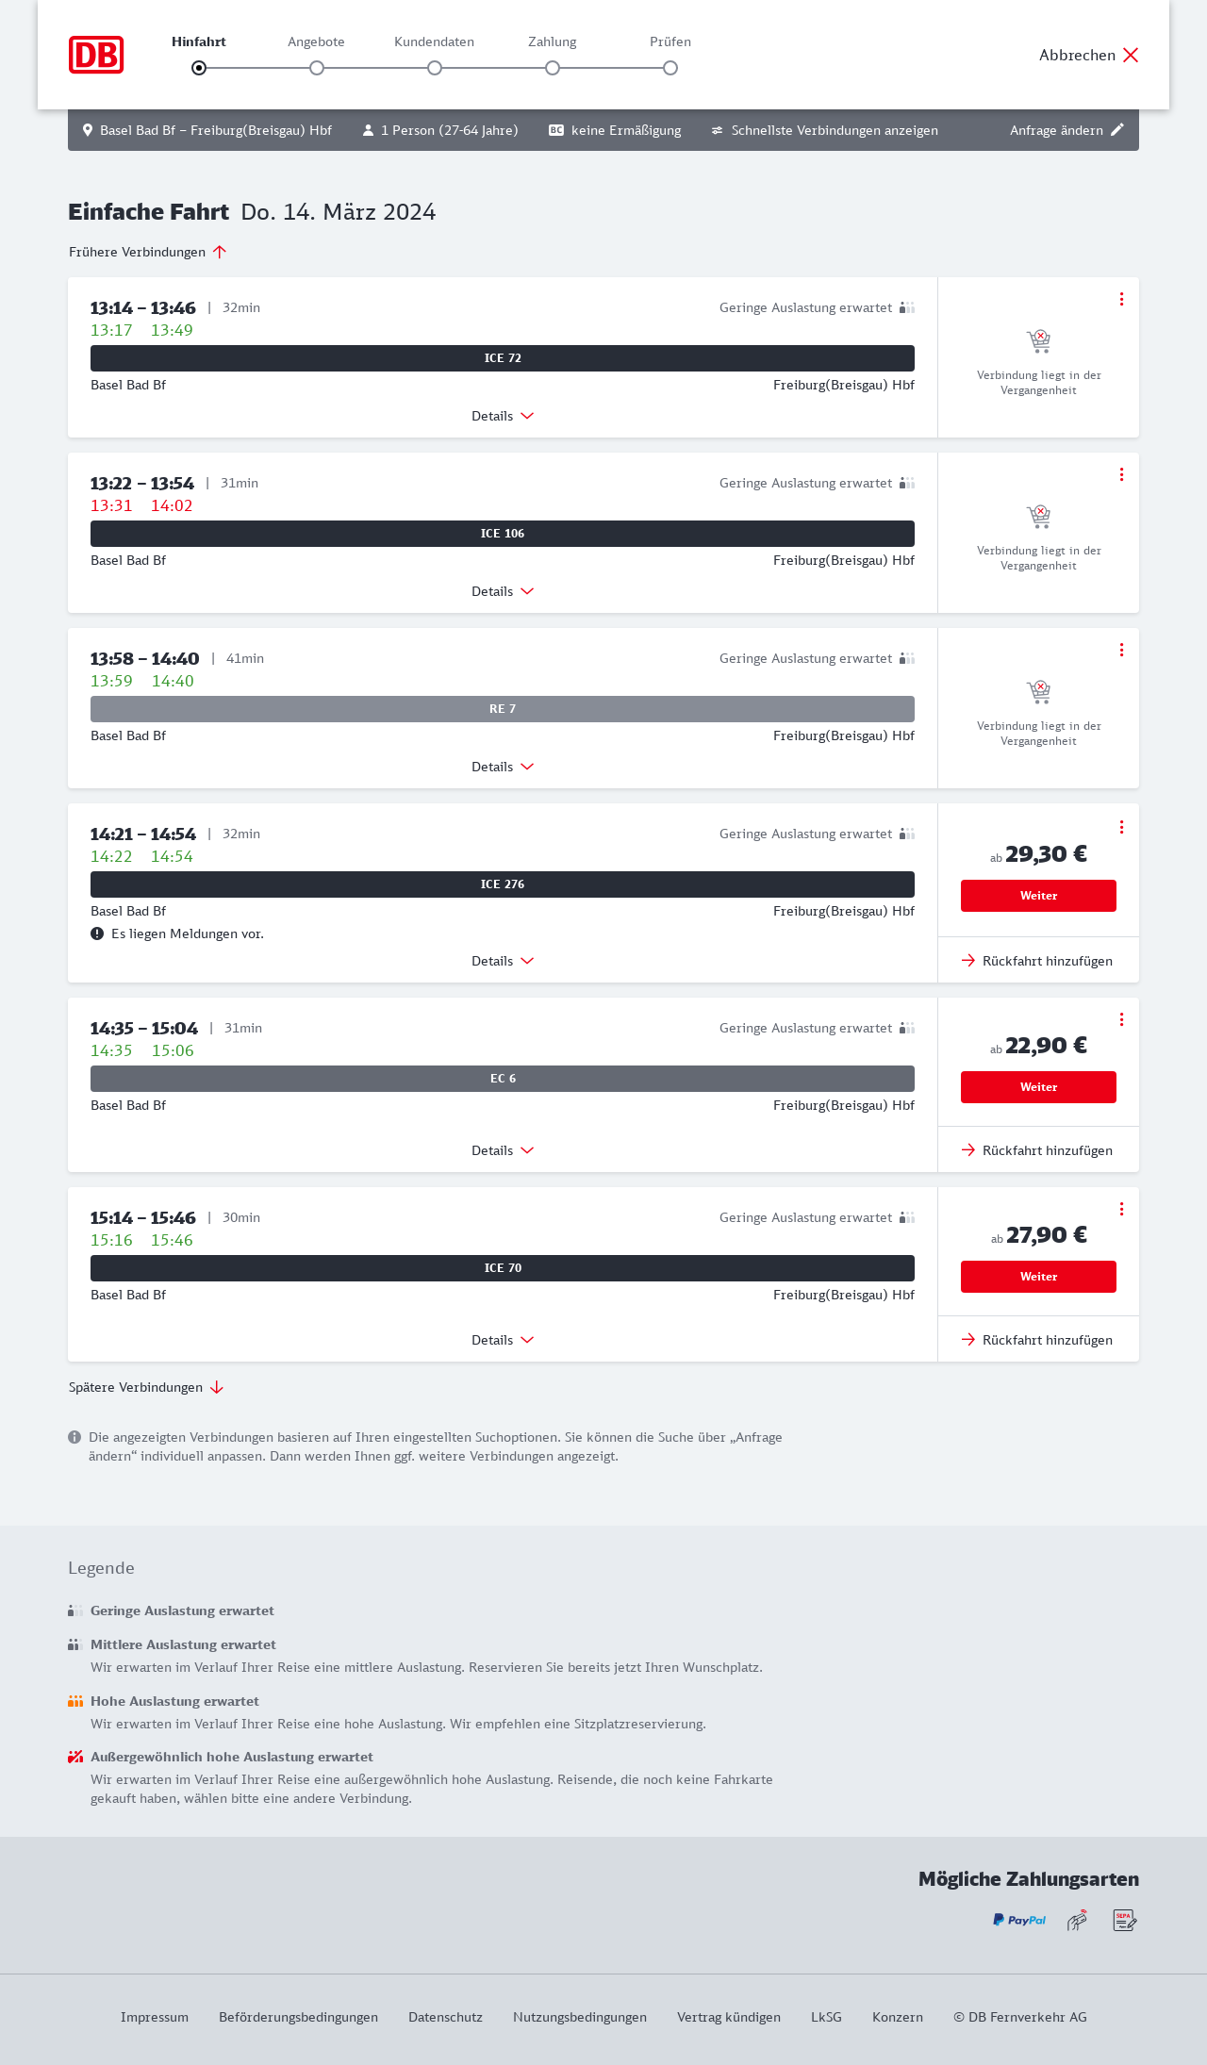The image size is (1207, 2065).
Task: Click the alert icon for ICE 276 Meldungen
Action: coord(97,933)
